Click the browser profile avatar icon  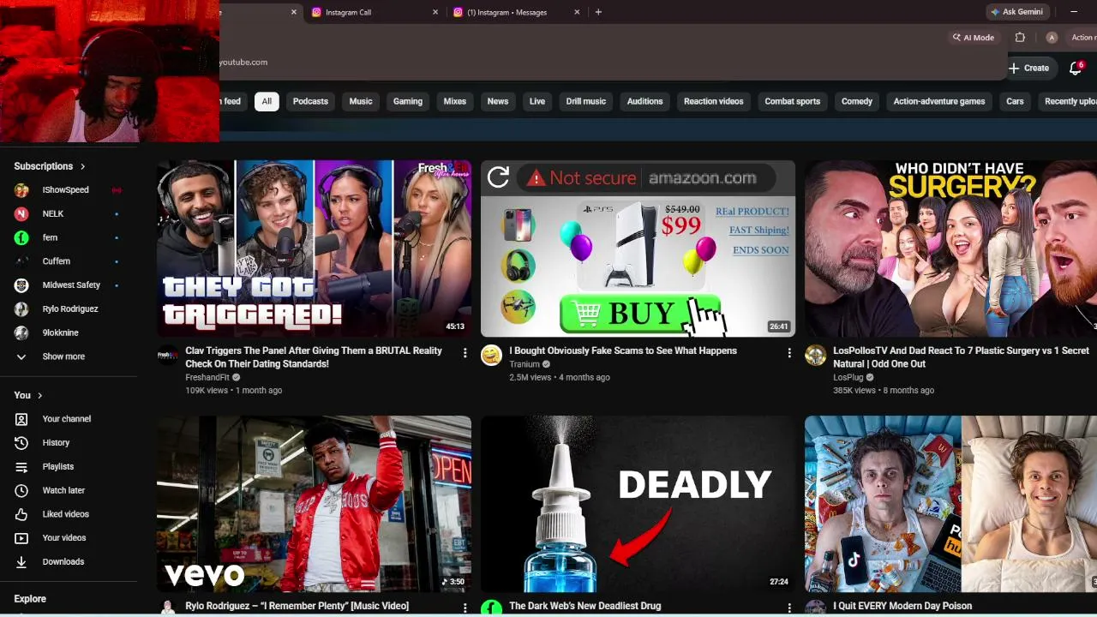pyautogui.click(x=1052, y=38)
